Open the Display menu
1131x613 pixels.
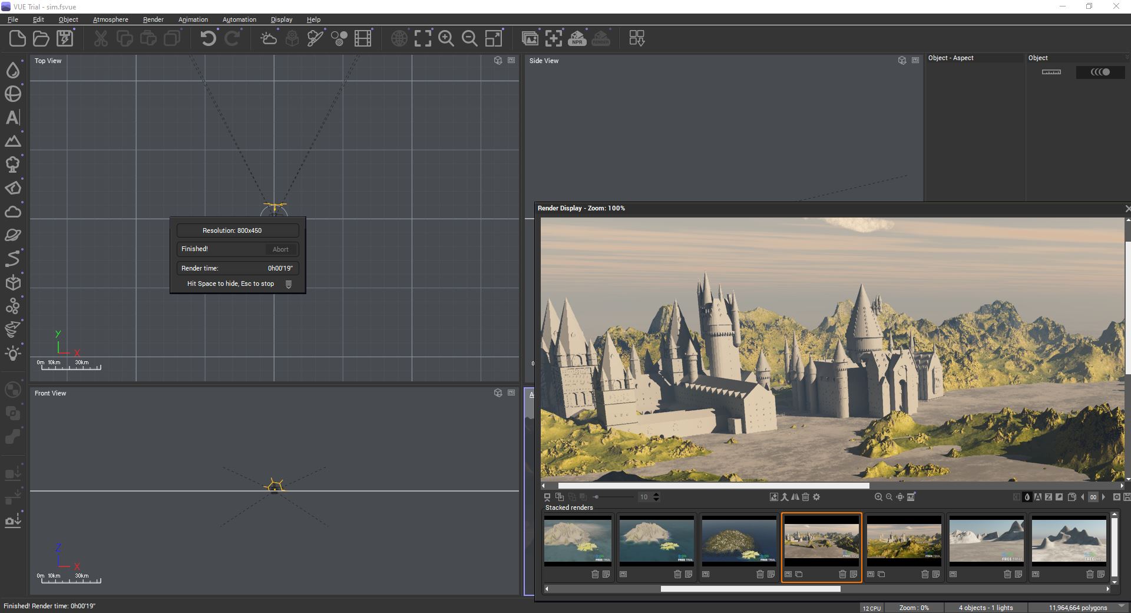coord(282,19)
